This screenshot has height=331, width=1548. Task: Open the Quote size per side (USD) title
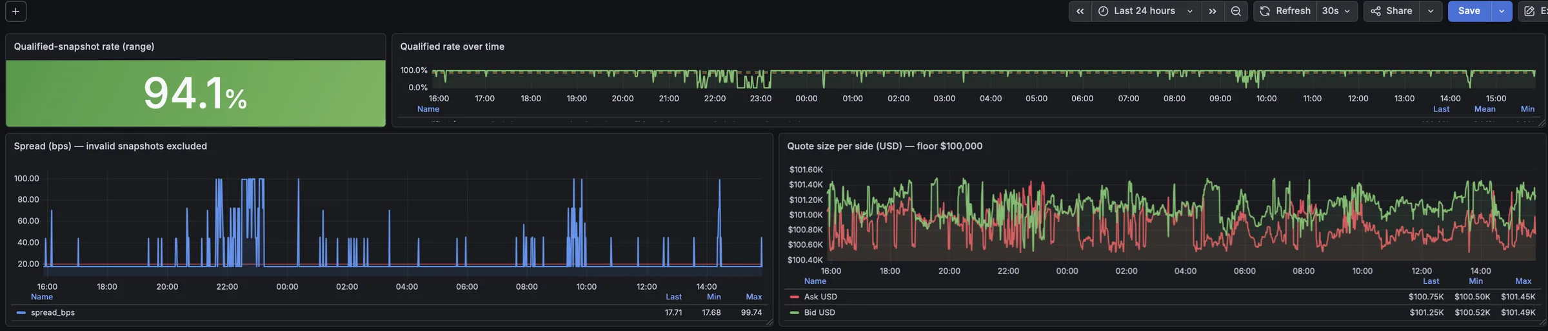[x=884, y=146]
